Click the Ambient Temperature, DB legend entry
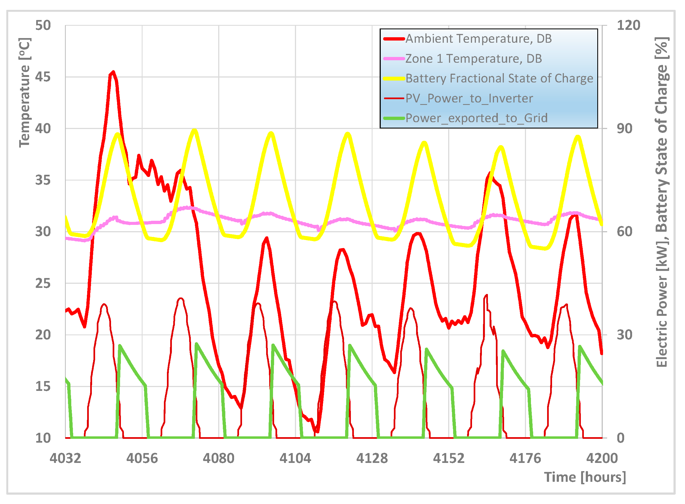The image size is (685, 504). 478,39
